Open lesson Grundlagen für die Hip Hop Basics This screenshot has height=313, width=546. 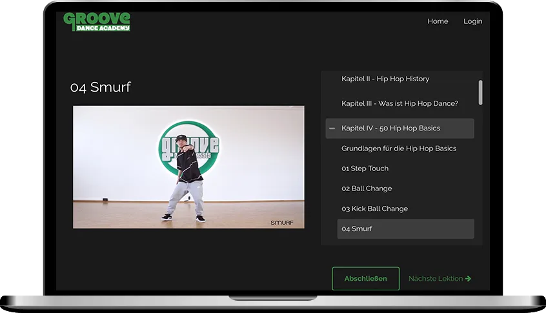(399, 148)
